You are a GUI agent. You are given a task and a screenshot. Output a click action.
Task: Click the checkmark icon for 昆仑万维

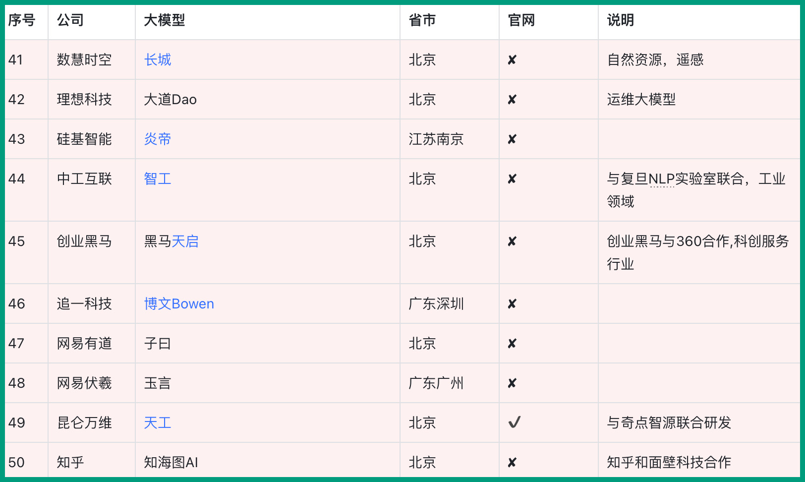[514, 422]
